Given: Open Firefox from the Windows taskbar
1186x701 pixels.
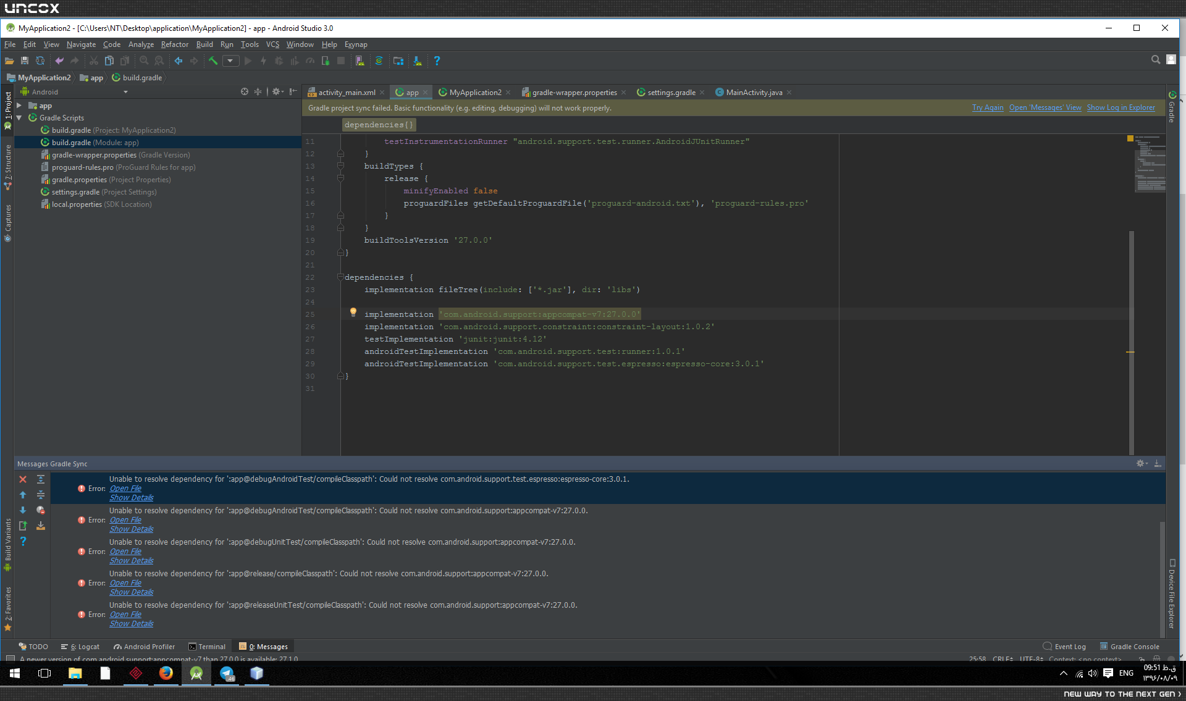Looking at the screenshot, I should [166, 673].
